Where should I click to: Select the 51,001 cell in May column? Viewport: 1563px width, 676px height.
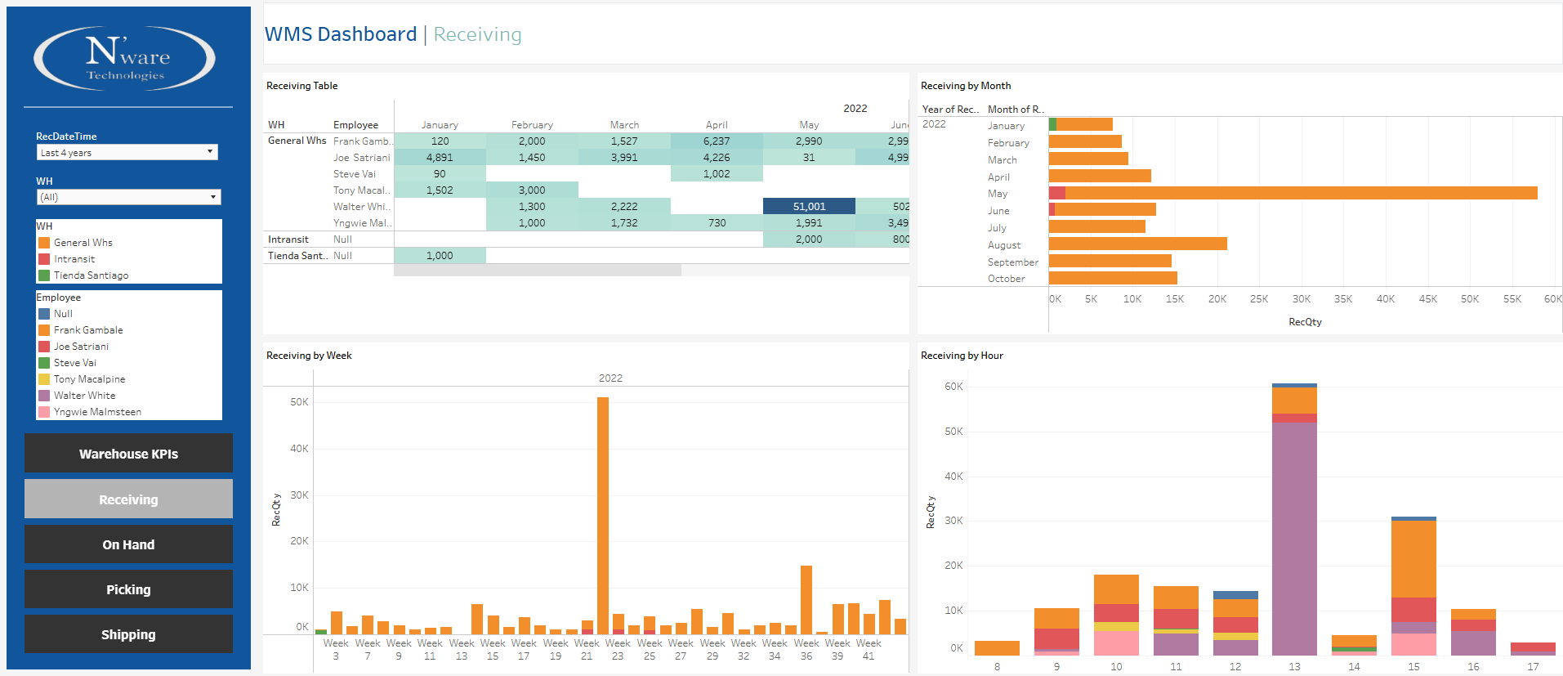click(809, 207)
